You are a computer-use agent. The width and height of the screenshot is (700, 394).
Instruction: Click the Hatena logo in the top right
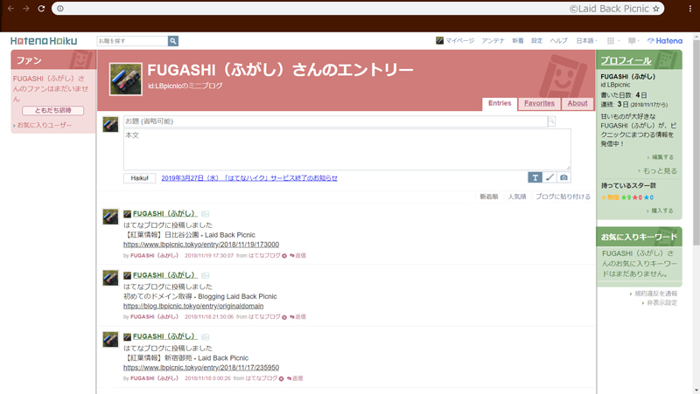tap(665, 40)
